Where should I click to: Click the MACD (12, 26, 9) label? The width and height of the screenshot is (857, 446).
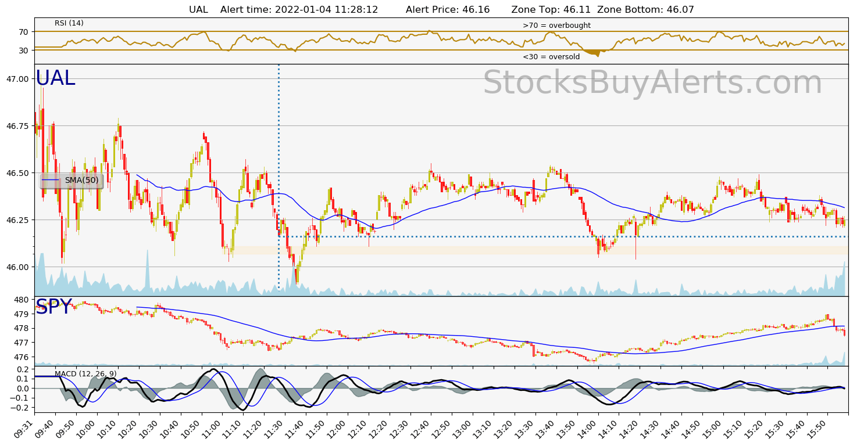(85, 374)
